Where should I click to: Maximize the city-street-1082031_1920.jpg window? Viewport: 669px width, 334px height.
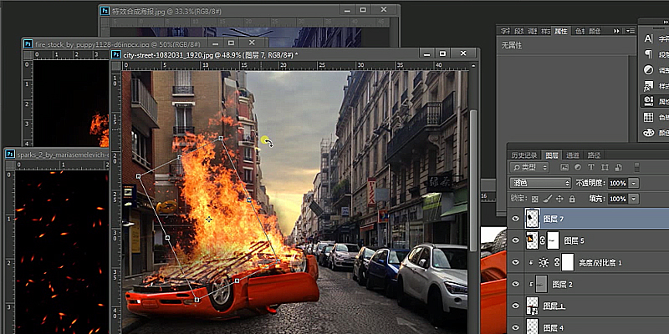pyautogui.click(x=442, y=53)
